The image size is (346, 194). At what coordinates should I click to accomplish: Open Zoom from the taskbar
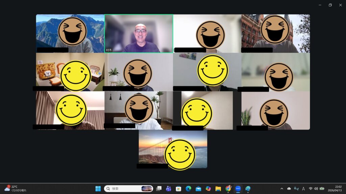coord(238,189)
